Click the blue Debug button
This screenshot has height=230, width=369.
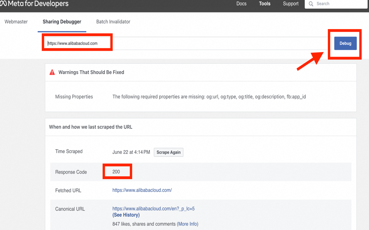(x=345, y=43)
